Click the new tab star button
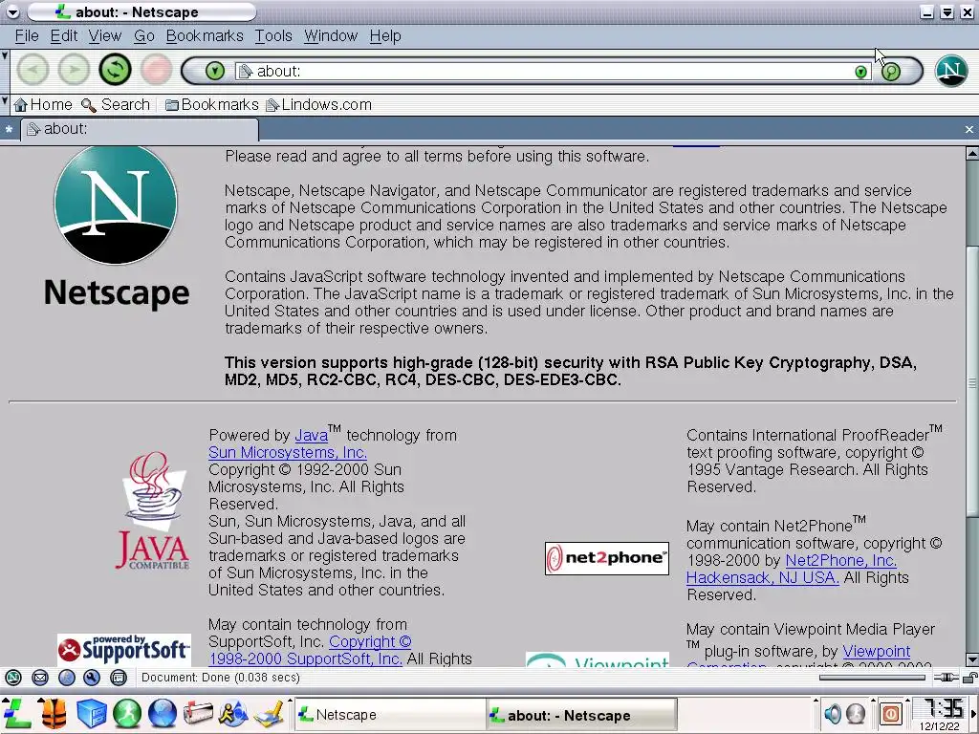This screenshot has width=979, height=734. click(9, 130)
